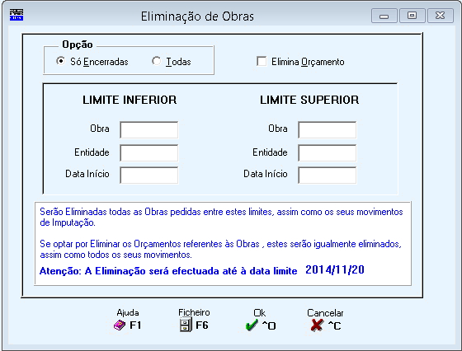
Task: Open the Ficheiro cabinet icon
Action: click(186, 325)
